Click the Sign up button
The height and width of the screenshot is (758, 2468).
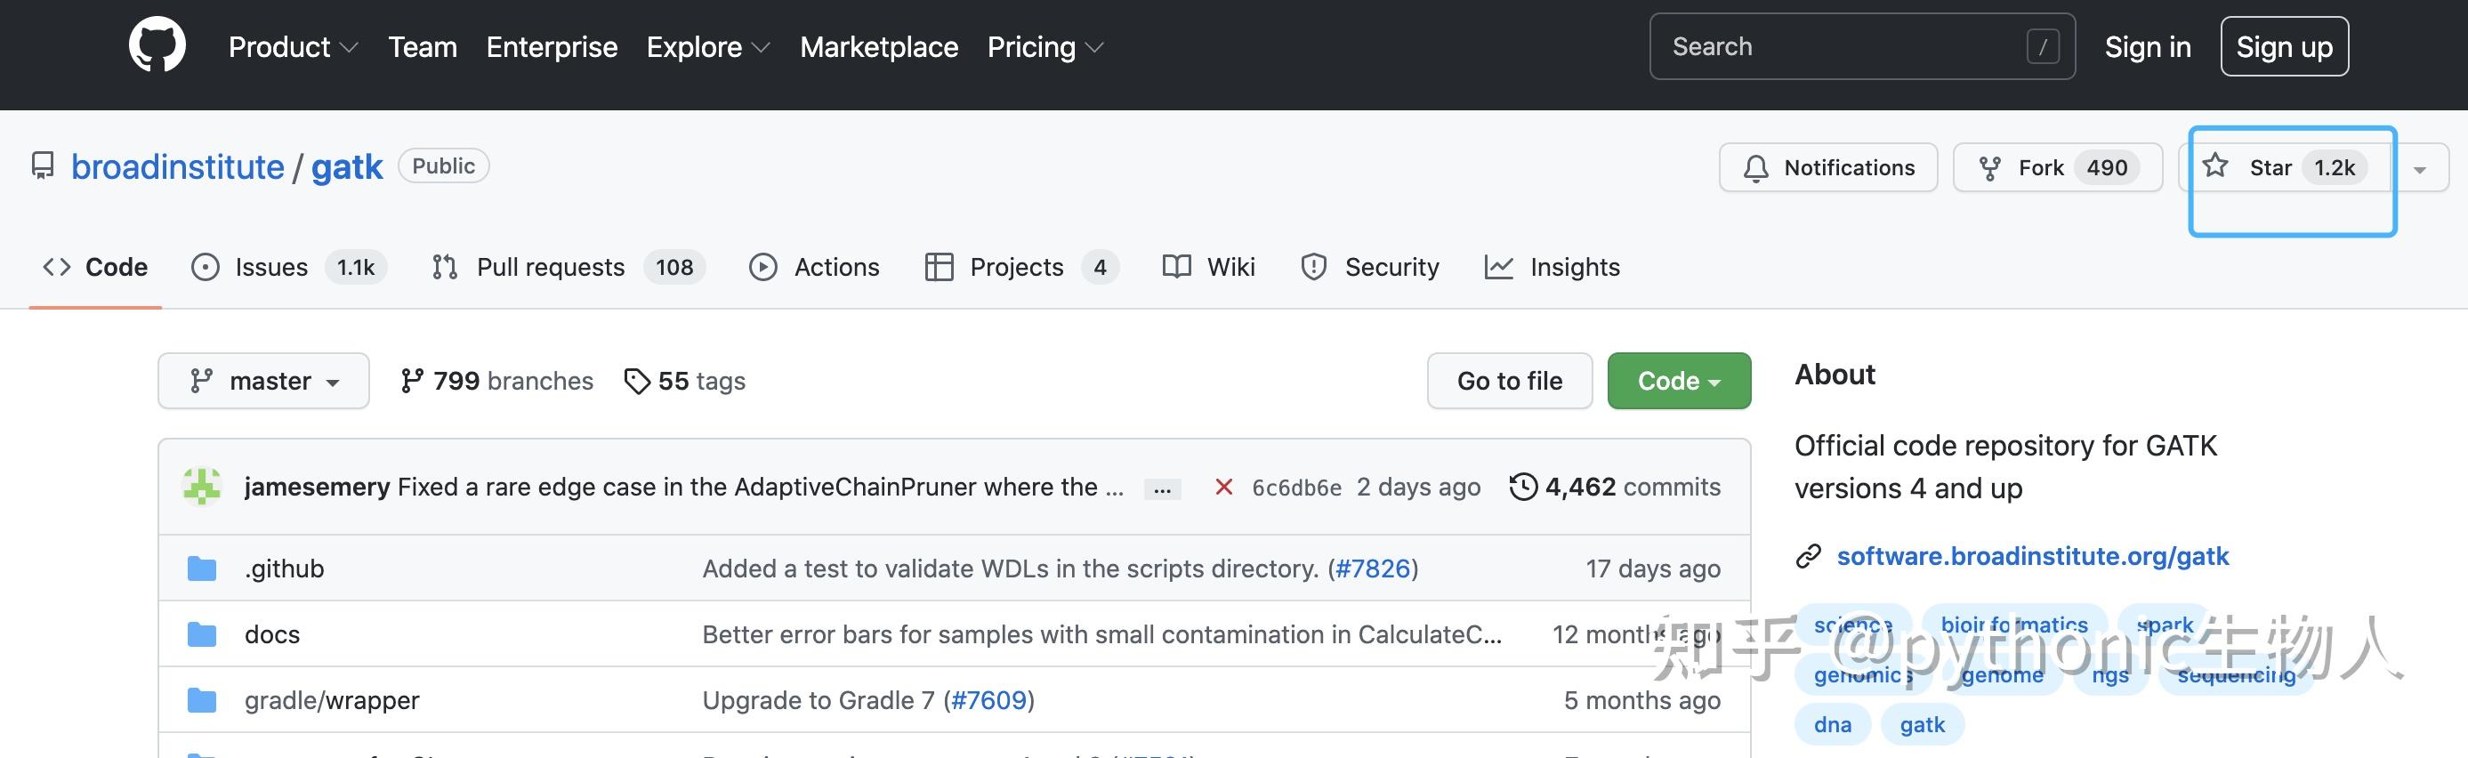pos(2284,46)
